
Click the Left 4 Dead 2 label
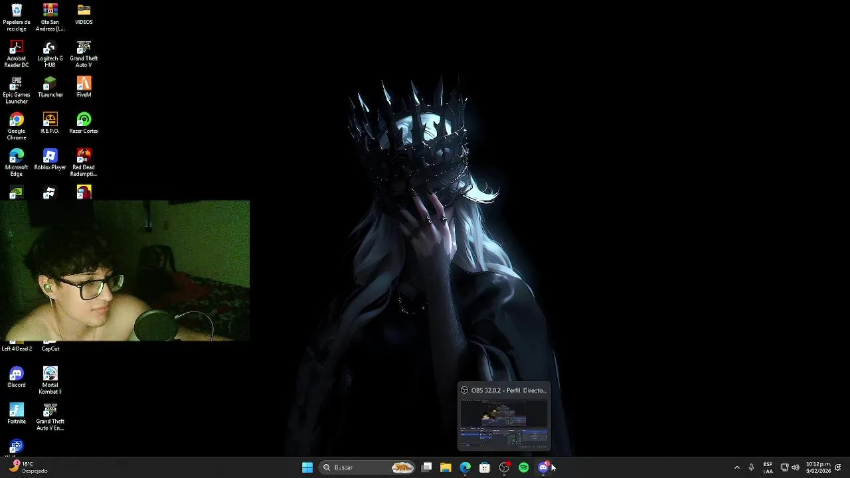[17, 349]
